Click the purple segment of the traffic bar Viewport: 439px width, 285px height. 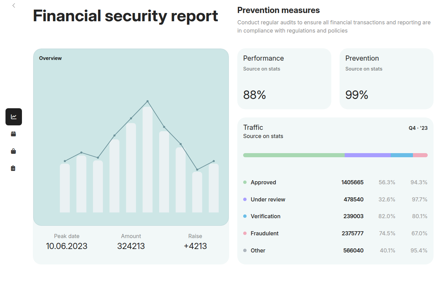pyautogui.click(x=368, y=155)
